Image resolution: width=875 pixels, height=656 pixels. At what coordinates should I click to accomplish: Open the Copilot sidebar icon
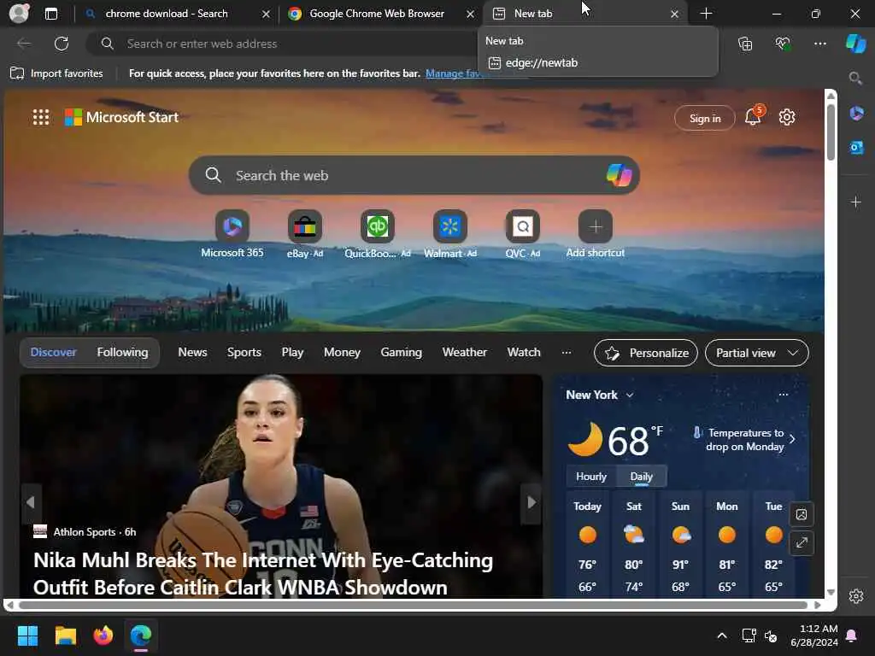855,44
